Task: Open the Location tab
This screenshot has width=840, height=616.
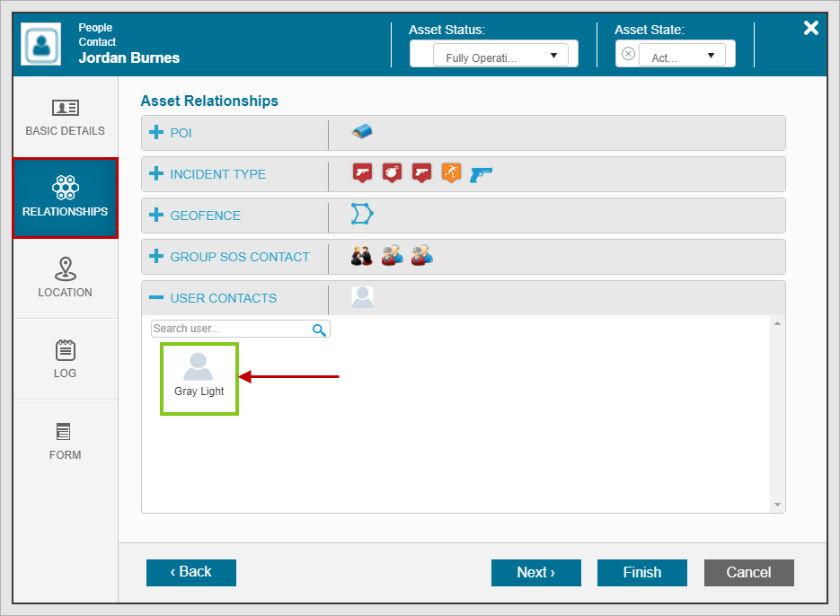Action: [65, 278]
